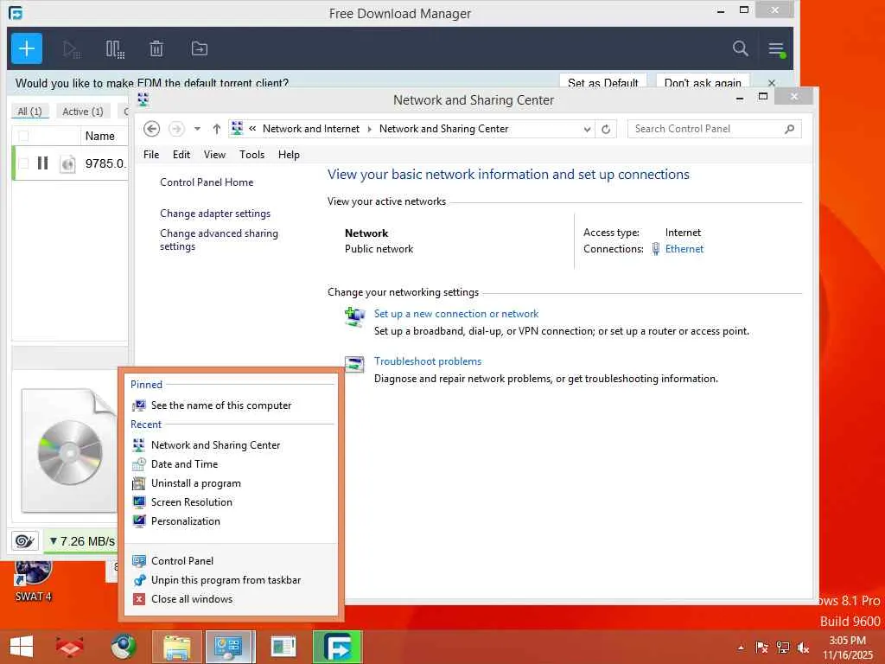Expand the address bar history dropdown
This screenshot has height=664, width=885.
click(587, 130)
